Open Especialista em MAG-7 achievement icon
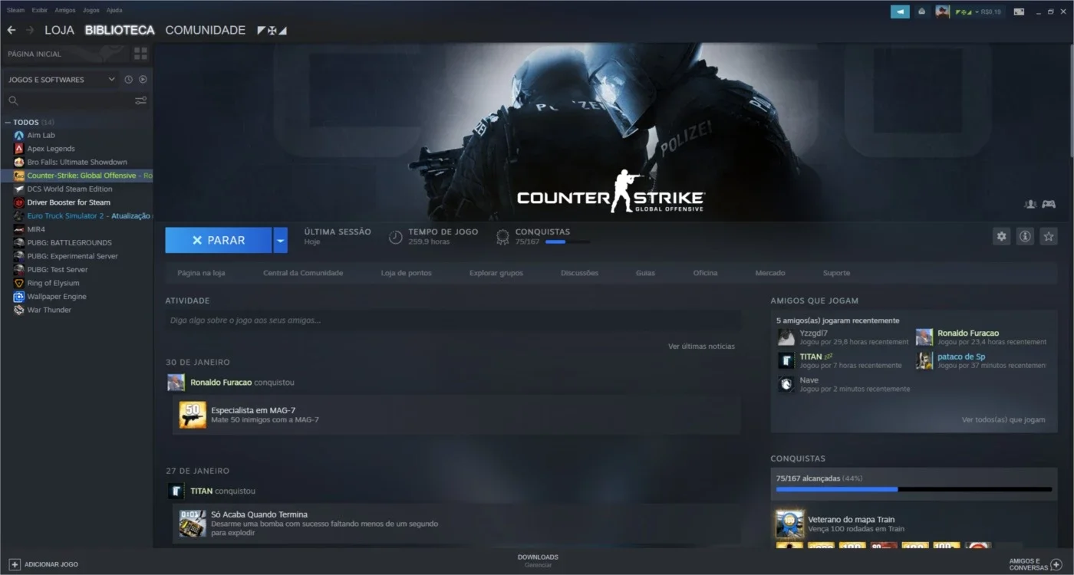 pyautogui.click(x=193, y=415)
